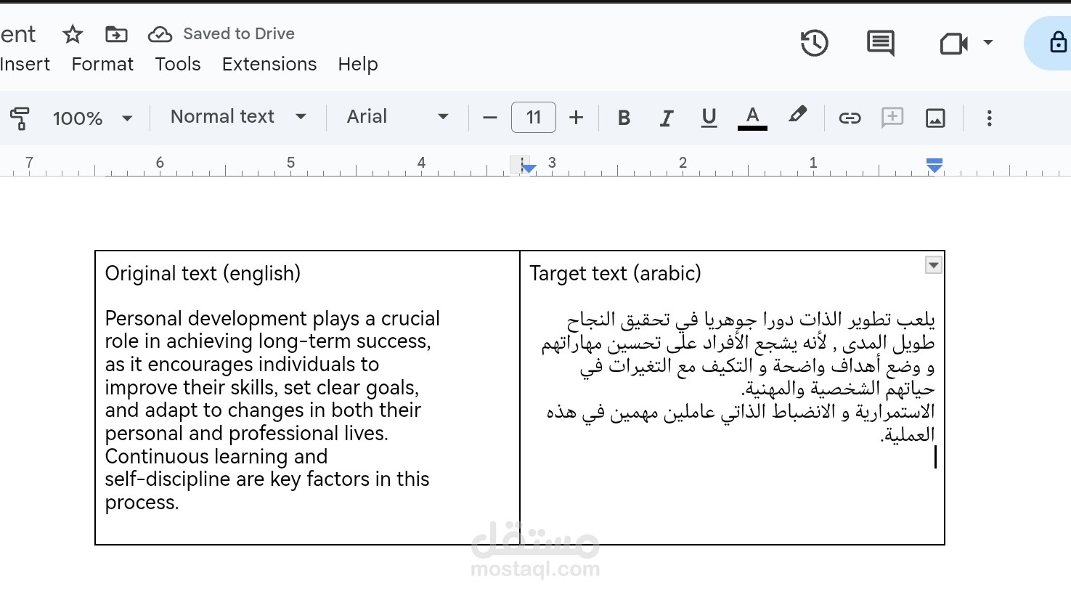Select the Paint format tool
The image size is (1071, 592).
coord(20,117)
